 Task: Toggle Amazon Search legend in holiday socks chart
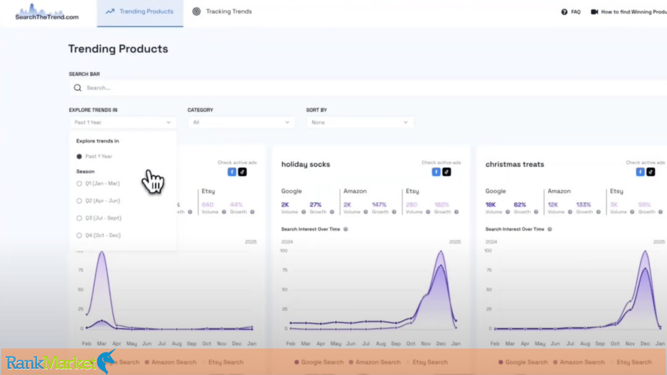(x=375, y=362)
